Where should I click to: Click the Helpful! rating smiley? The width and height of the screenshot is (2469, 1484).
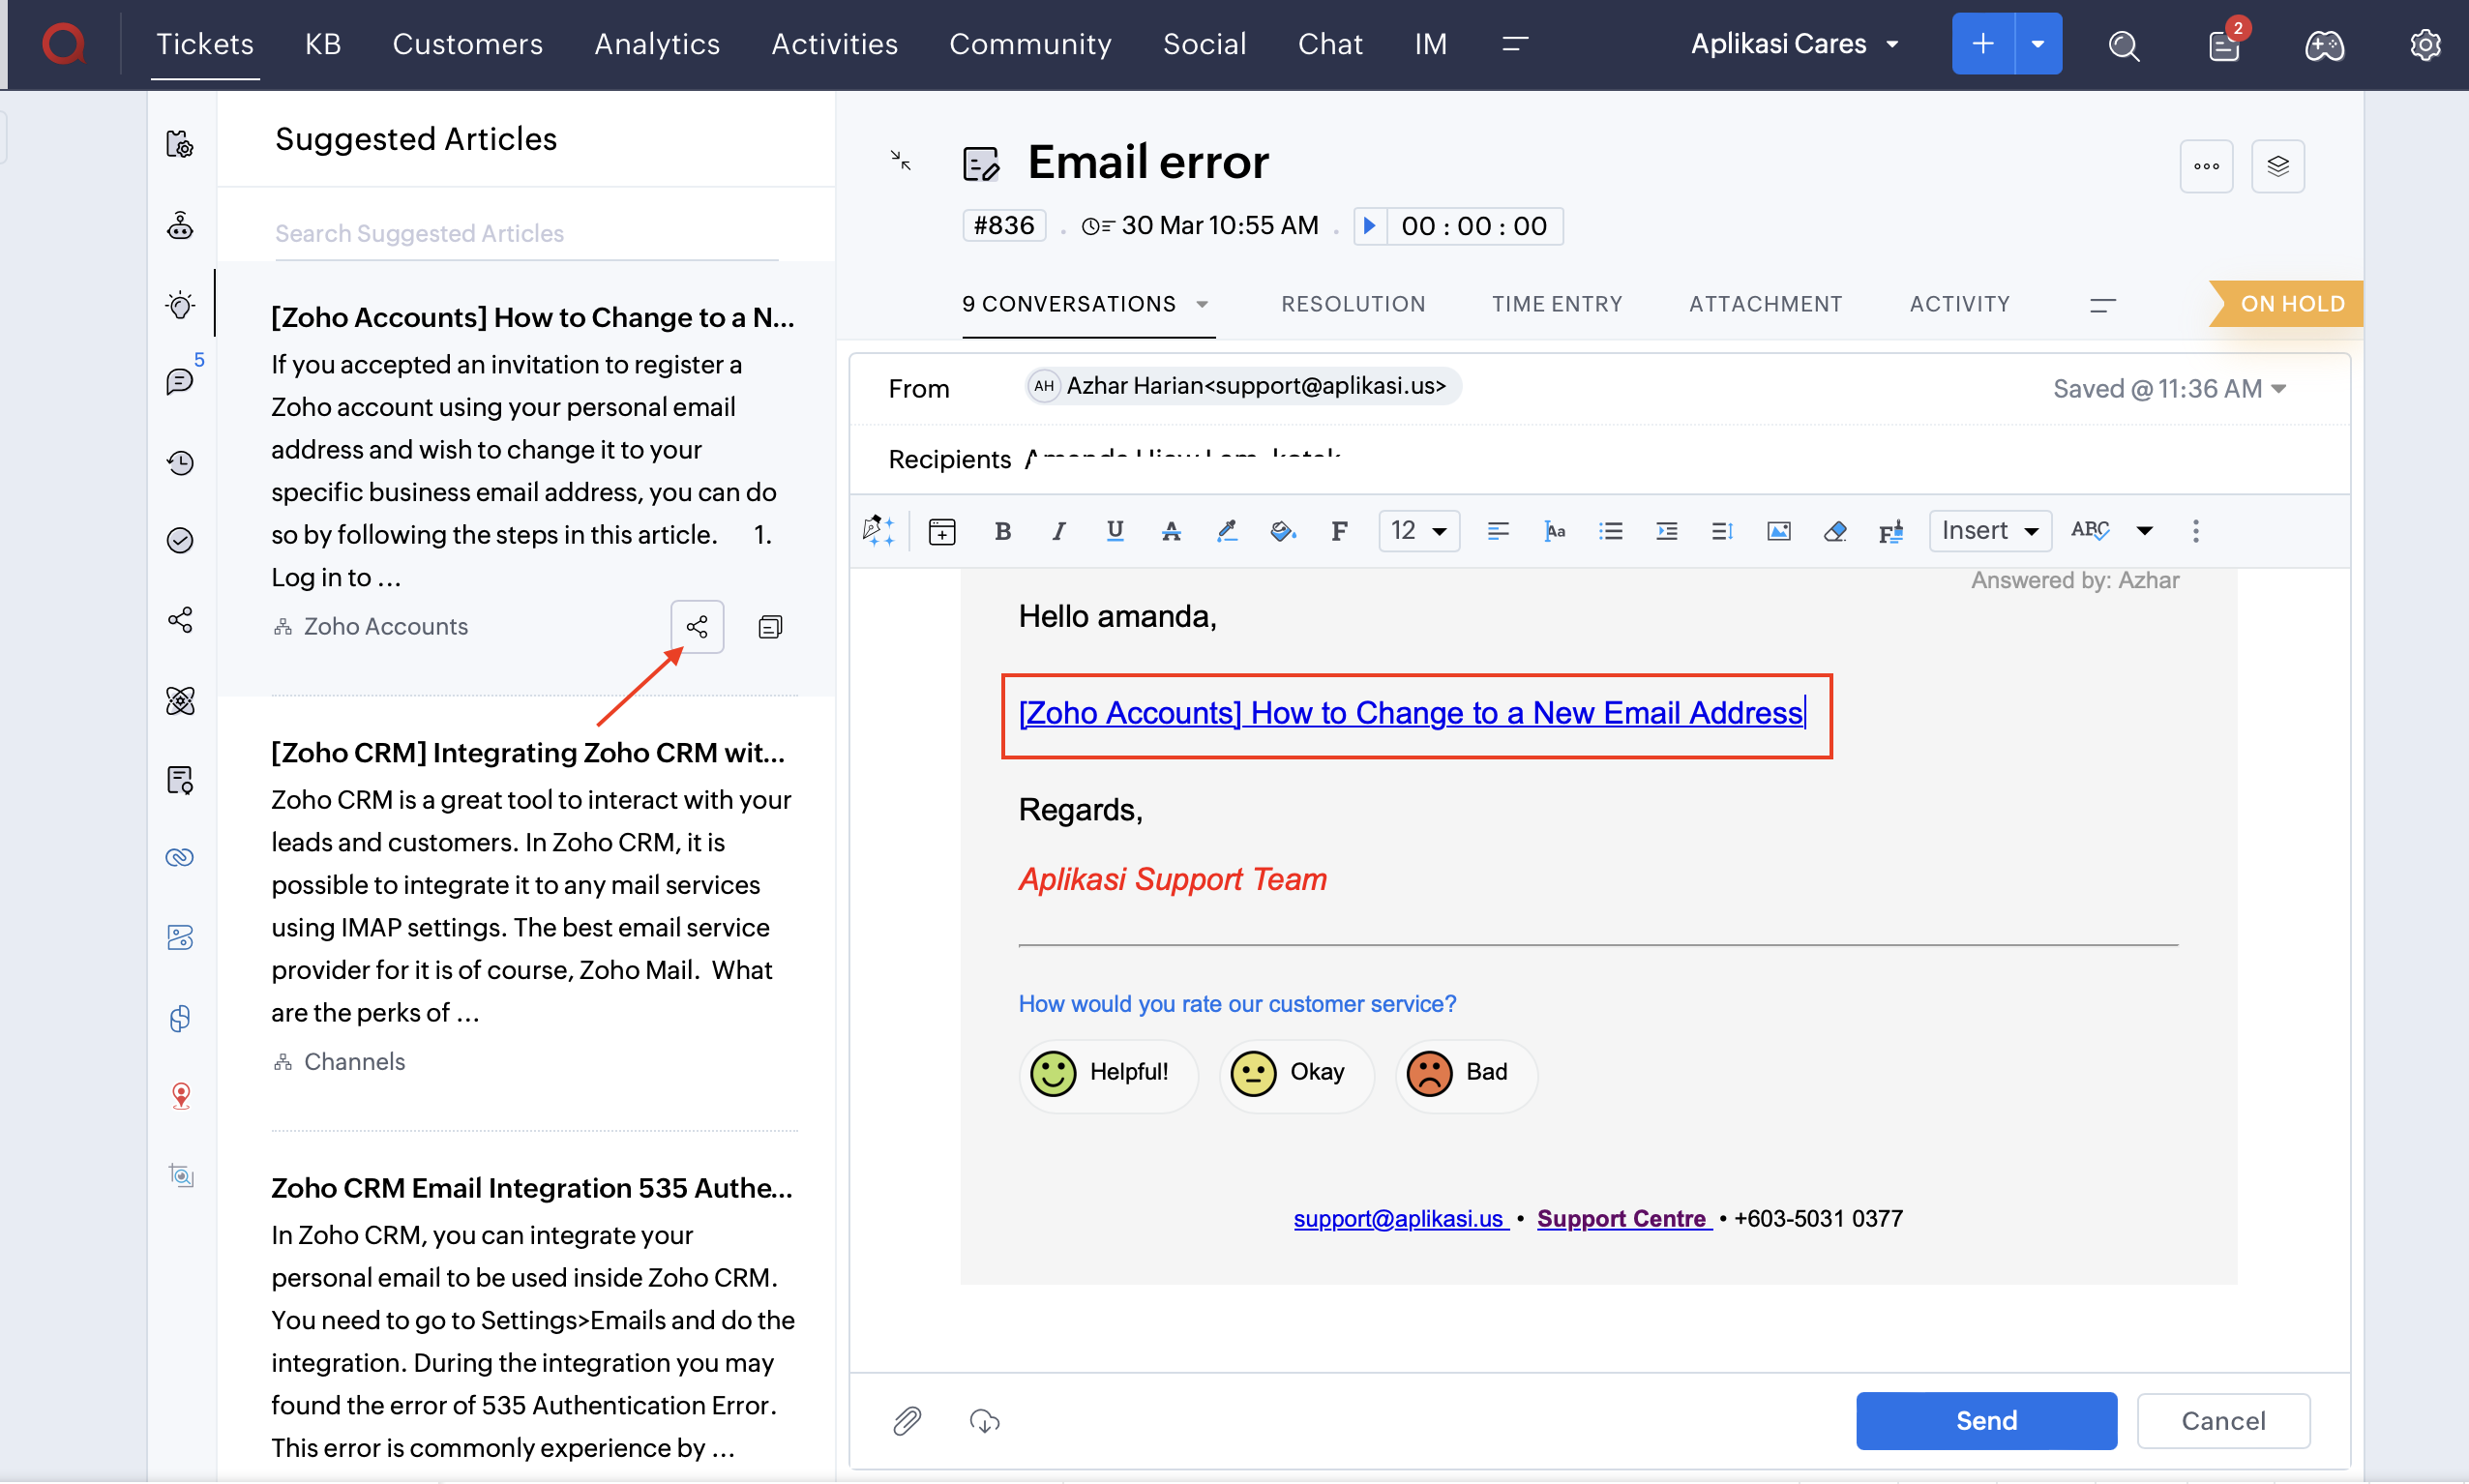pyautogui.click(x=1052, y=1073)
